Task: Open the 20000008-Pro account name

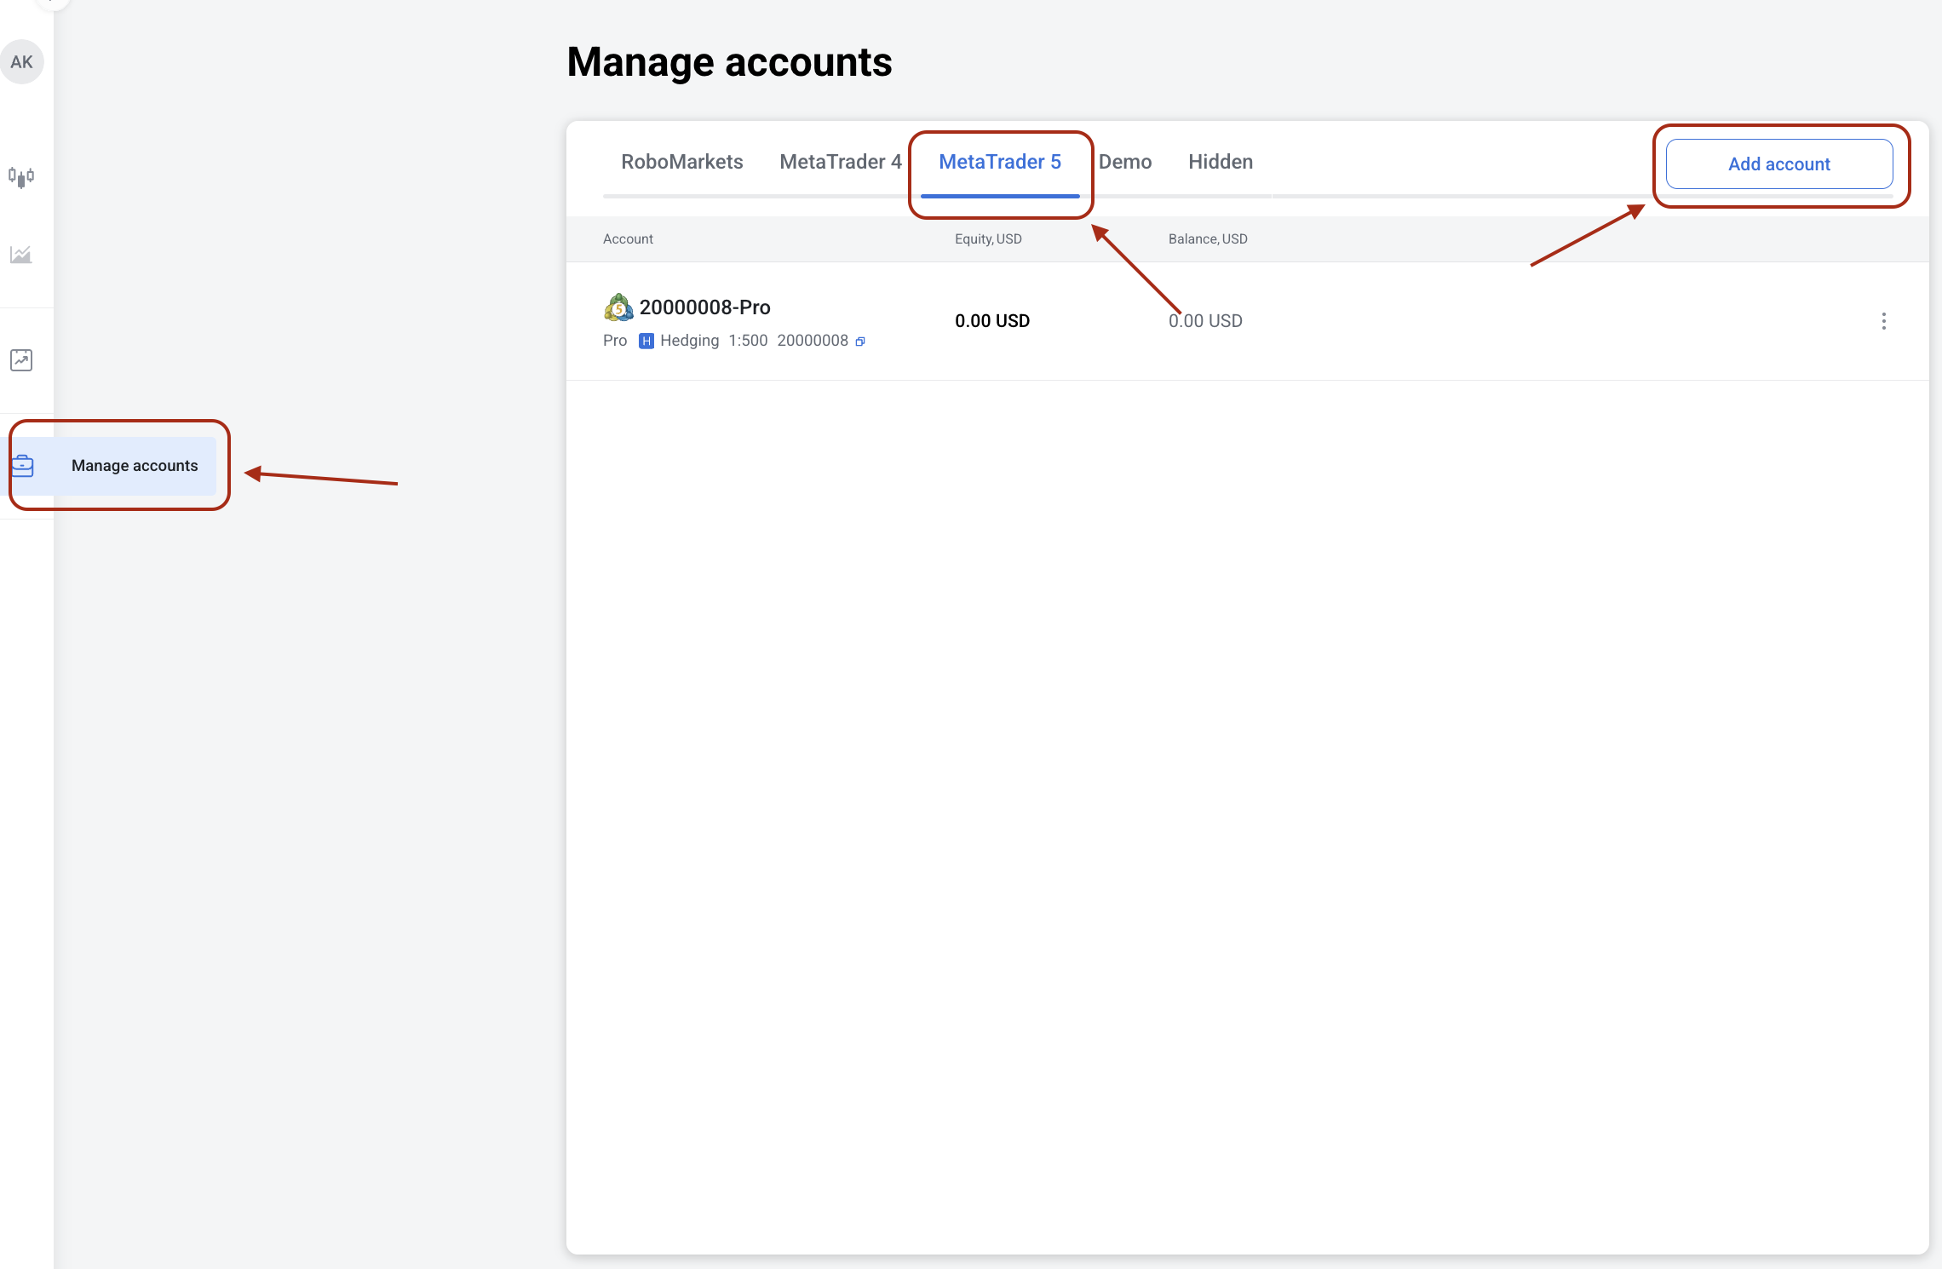Action: coord(705,307)
